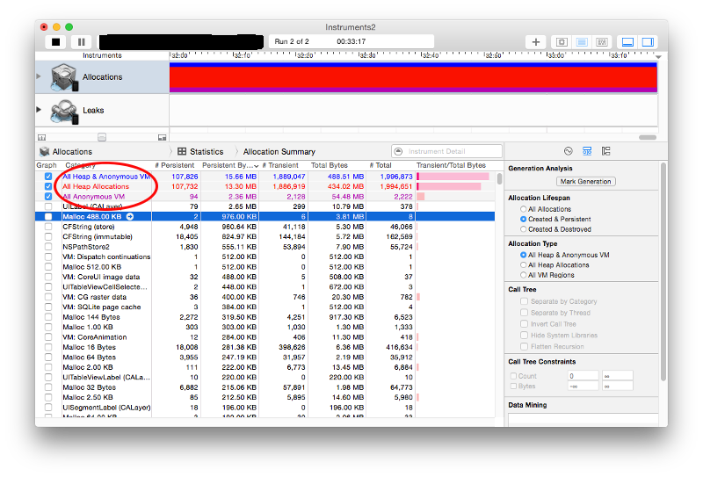Click the Allocations instrument icon in the track list
The height and width of the screenshot is (477, 703).
tap(64, 77)
